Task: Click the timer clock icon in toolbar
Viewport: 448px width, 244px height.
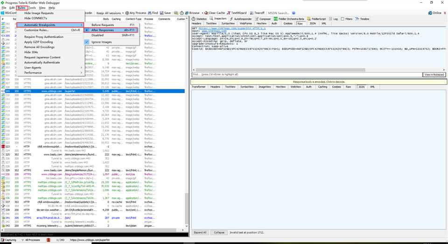Action: (182, 13)
